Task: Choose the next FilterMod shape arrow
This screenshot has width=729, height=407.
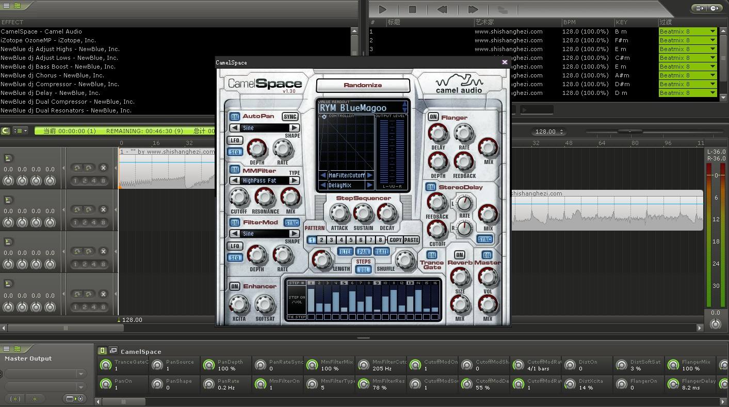Action: coord(294,234)
